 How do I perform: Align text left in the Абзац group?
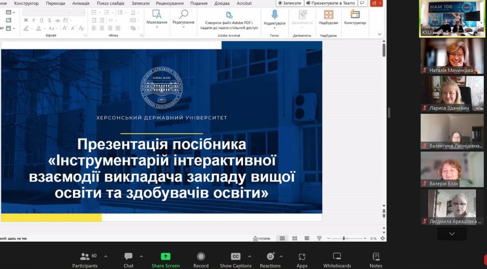tap(94, 28)
